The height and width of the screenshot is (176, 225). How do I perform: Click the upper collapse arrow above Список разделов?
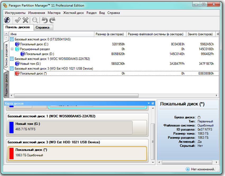[x=6, y=34]
